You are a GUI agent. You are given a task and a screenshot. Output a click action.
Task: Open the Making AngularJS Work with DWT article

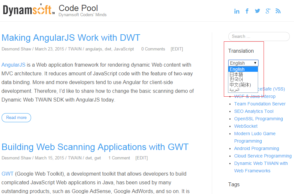point(71,38)
